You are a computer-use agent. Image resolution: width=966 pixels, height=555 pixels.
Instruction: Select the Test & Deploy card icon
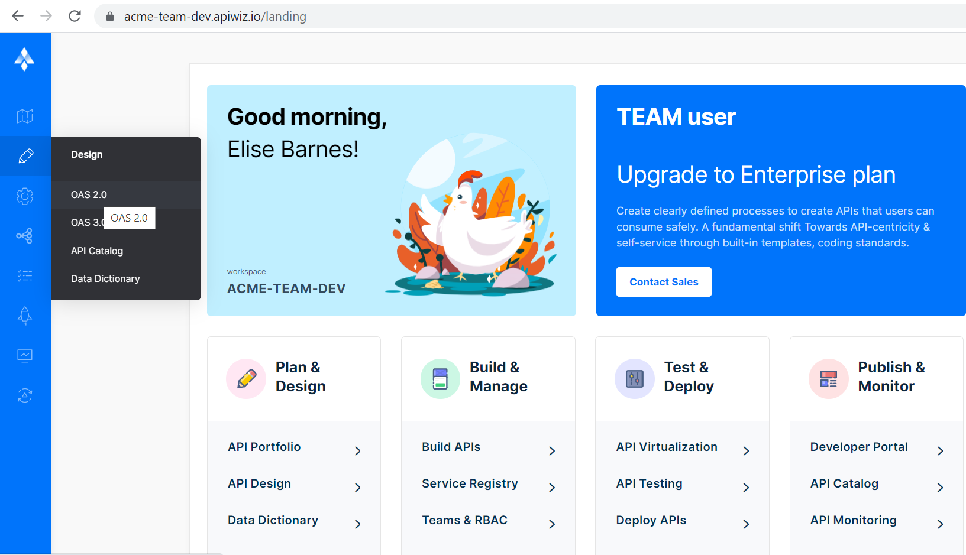[634, 378]
